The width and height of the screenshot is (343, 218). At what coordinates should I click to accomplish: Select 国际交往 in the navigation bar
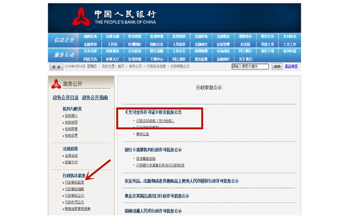coord(157,45)
